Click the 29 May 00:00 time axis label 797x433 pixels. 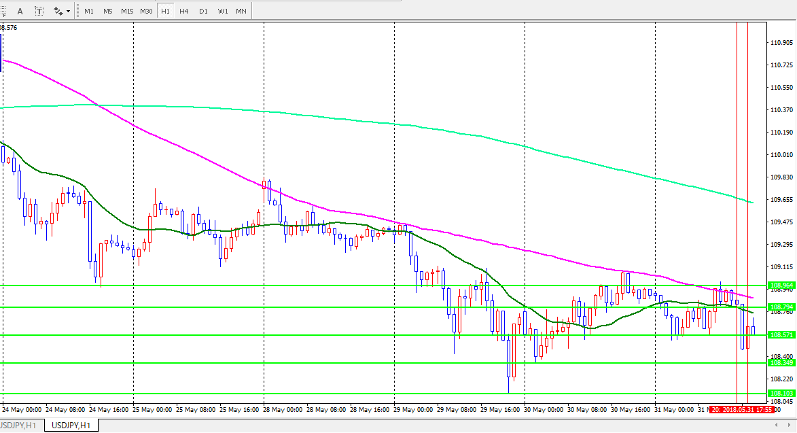(x=413, y=410)
